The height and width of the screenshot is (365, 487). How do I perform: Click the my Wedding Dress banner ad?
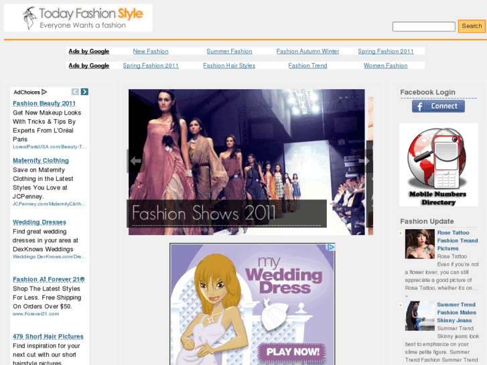click(252, 304)
